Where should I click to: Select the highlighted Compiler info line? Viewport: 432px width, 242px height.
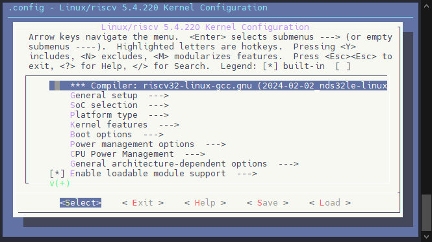coord(218,85)
